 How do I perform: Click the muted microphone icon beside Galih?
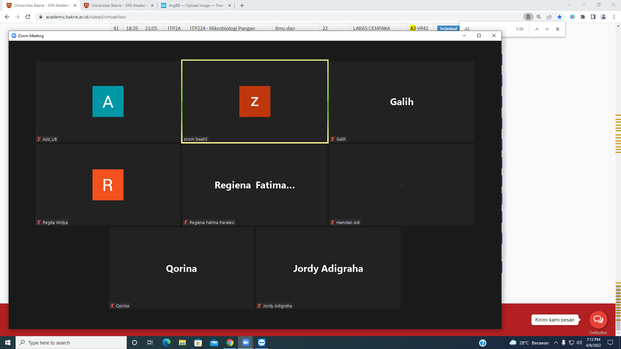pyautogui.click(x=332, y=139)
